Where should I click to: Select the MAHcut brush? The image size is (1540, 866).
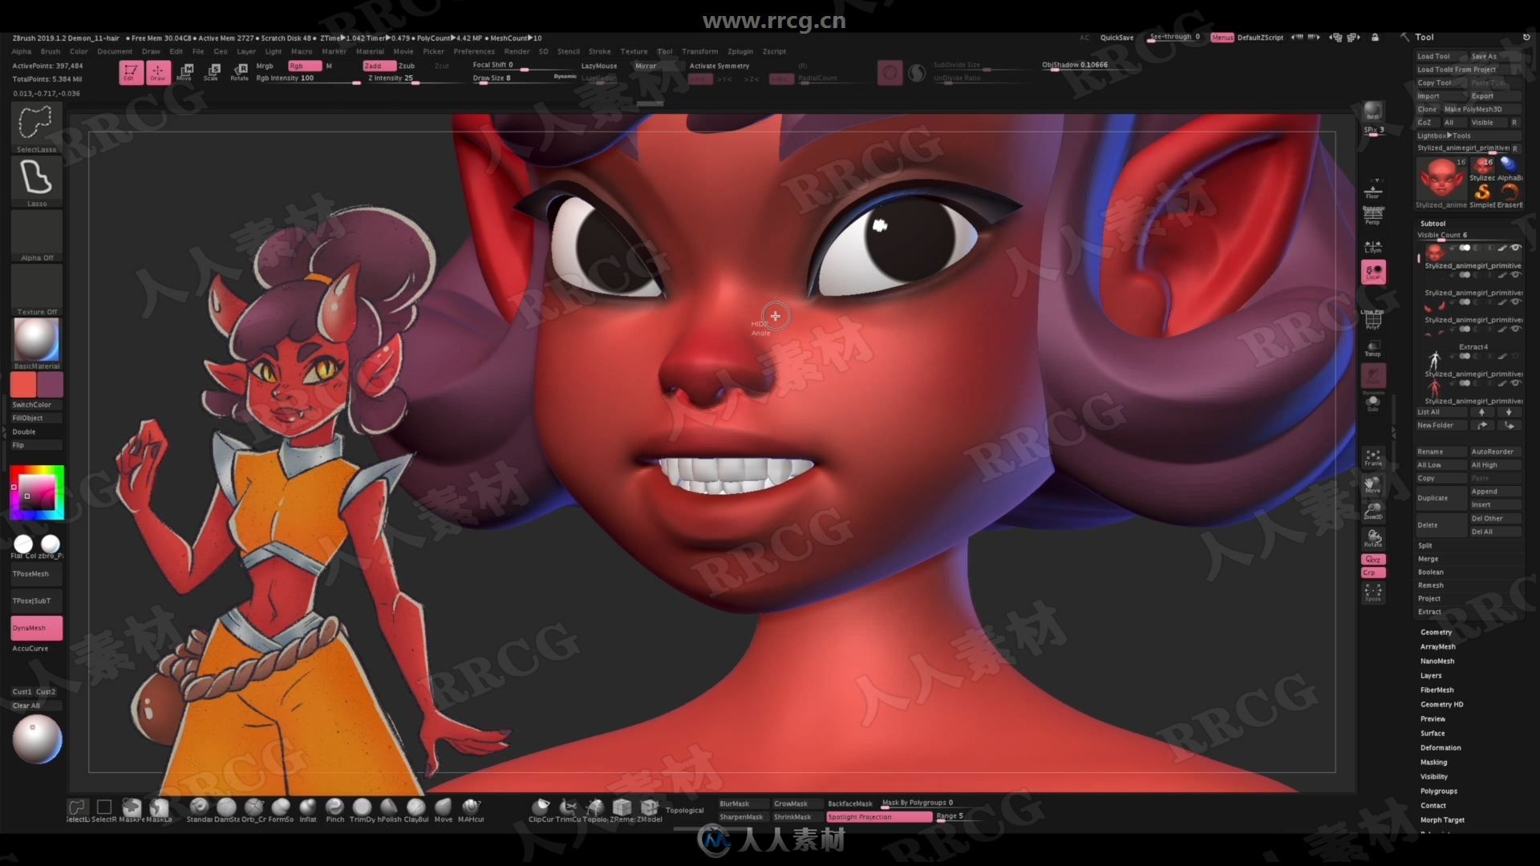tap(471, 810)
